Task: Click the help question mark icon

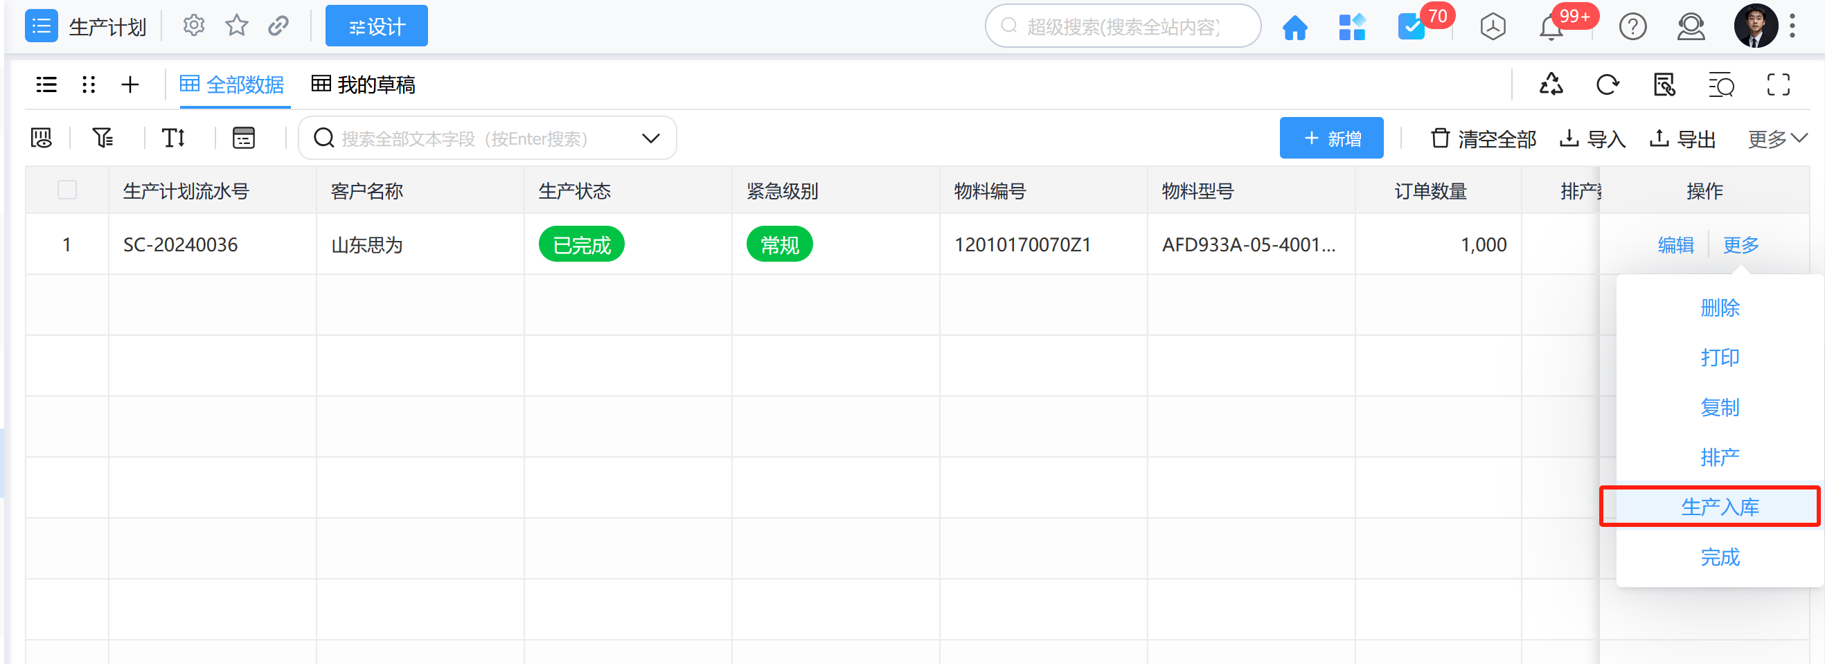Action: [x=1632, y=28]
